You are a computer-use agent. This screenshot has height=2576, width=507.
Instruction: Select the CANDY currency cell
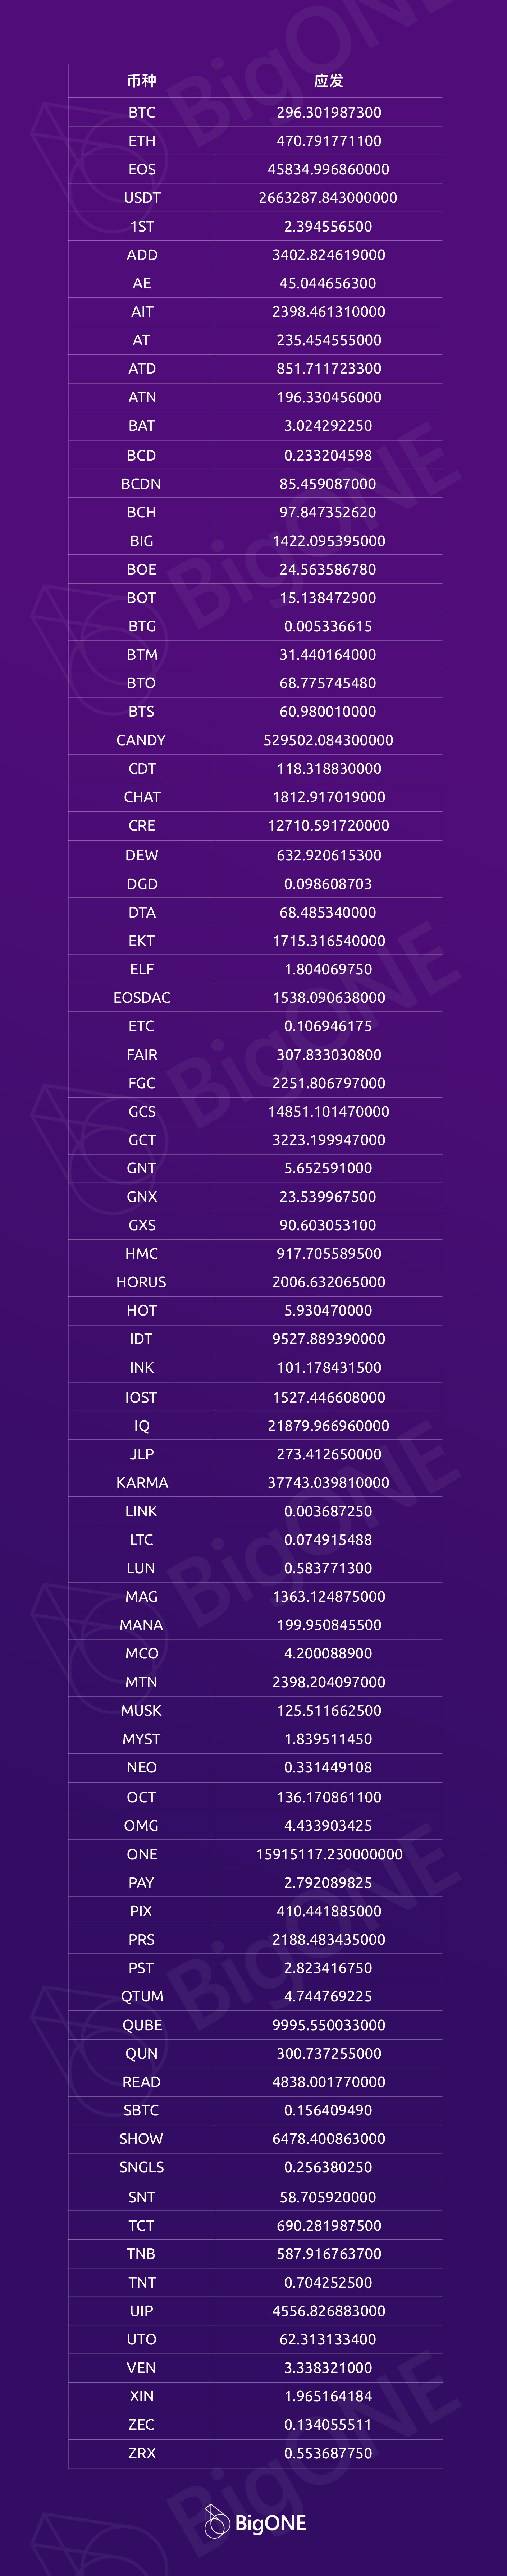pos(141,740)
